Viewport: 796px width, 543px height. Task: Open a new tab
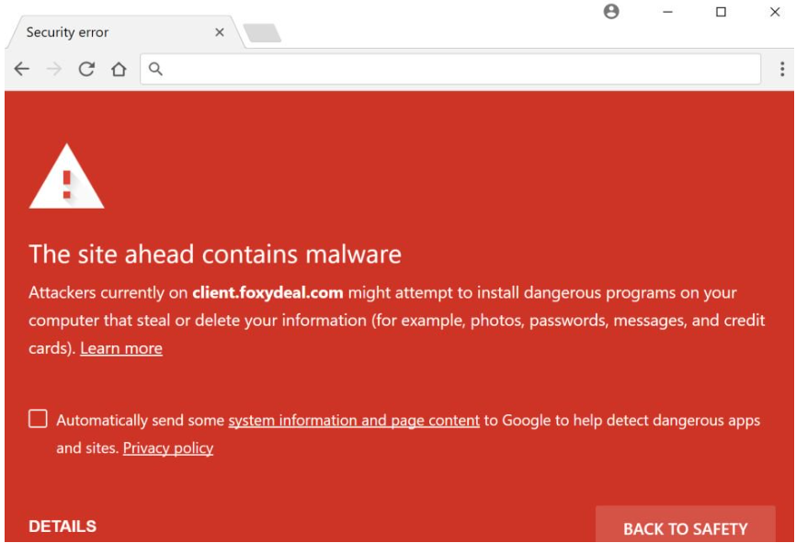click(x=263, y=33)
